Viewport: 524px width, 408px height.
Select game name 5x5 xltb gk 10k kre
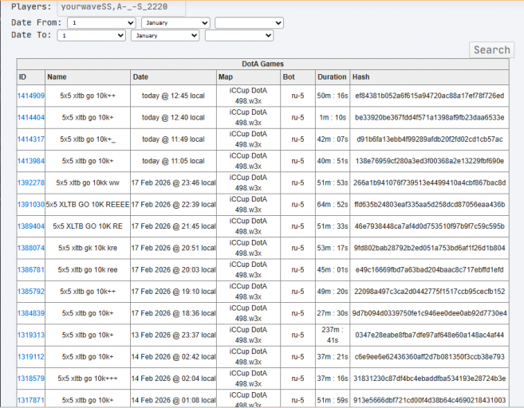(x=88, y=248)
